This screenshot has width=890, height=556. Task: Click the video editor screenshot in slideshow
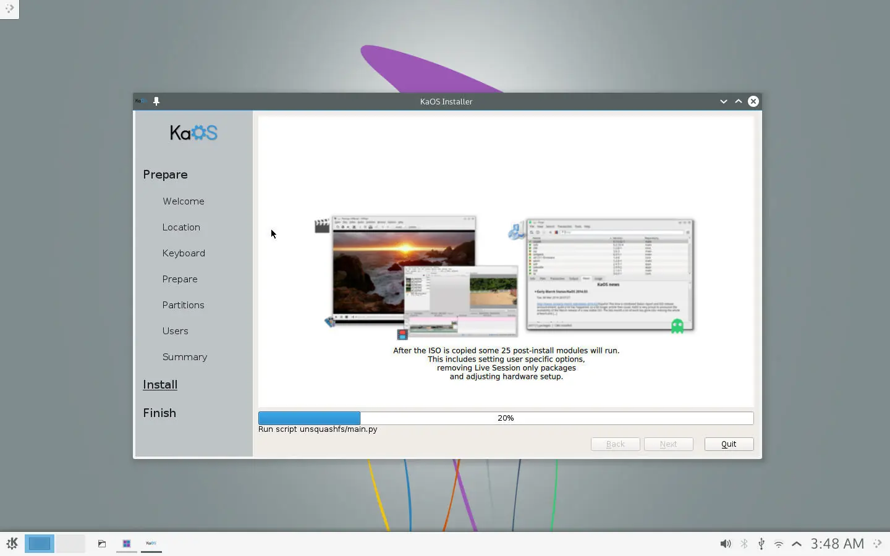(461, 300)
